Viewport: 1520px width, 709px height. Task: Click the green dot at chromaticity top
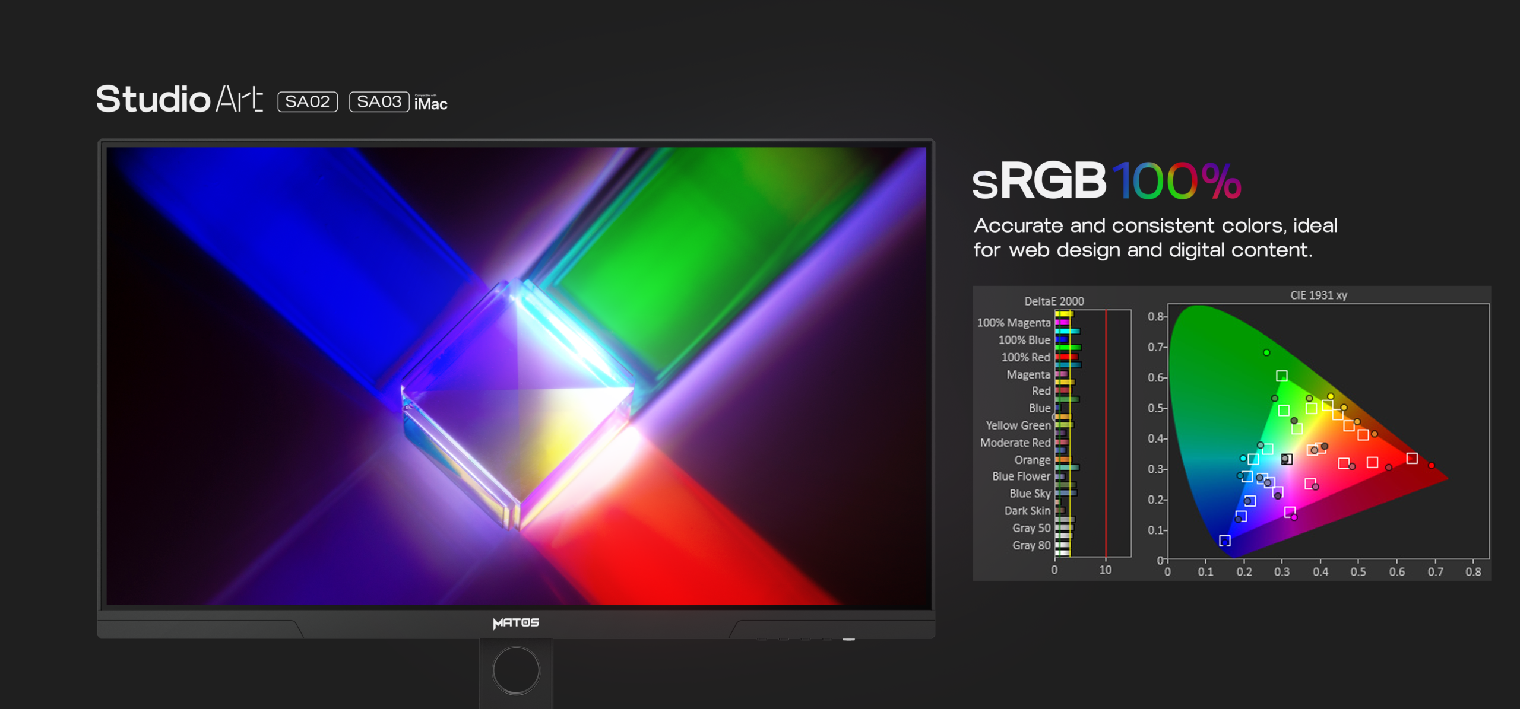1266,352
